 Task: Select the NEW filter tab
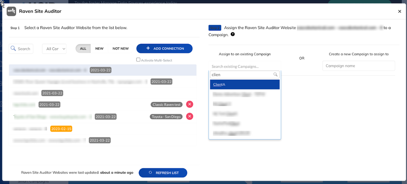tap(99, 49)
